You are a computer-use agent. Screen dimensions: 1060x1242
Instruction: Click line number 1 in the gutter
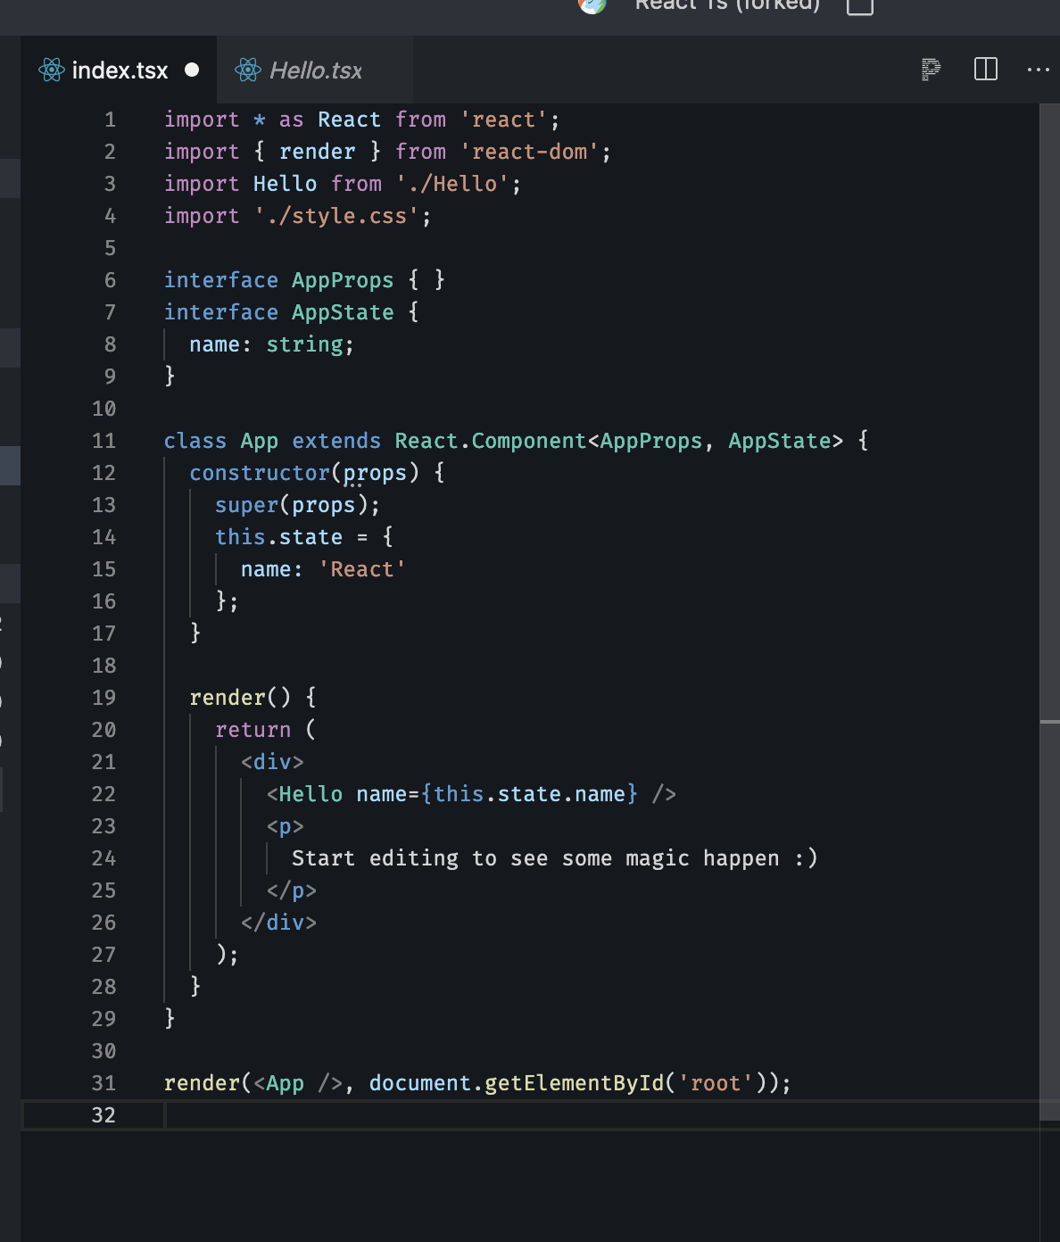(x=110, y=120)
